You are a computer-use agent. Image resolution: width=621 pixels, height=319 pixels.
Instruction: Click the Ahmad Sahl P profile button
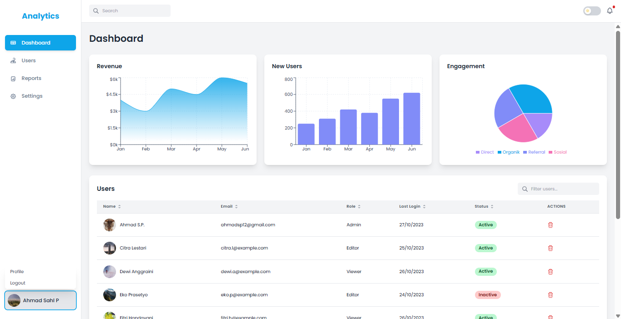pyautogui.click(x=40, y=300)
